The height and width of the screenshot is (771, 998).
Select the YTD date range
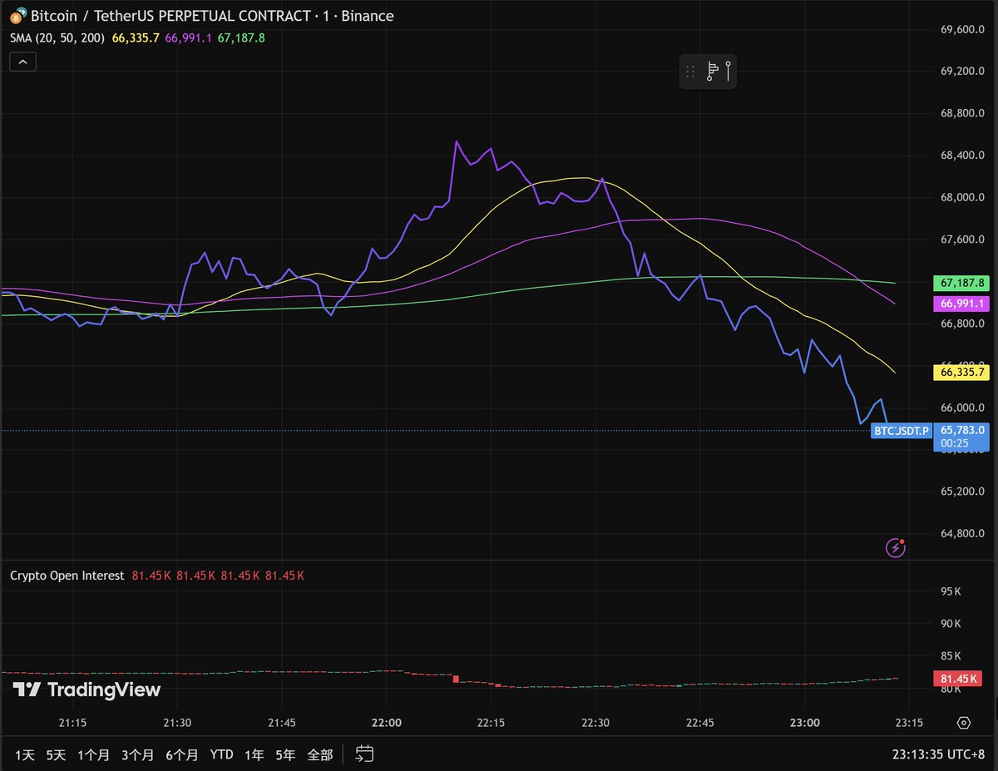coord(221,755)
